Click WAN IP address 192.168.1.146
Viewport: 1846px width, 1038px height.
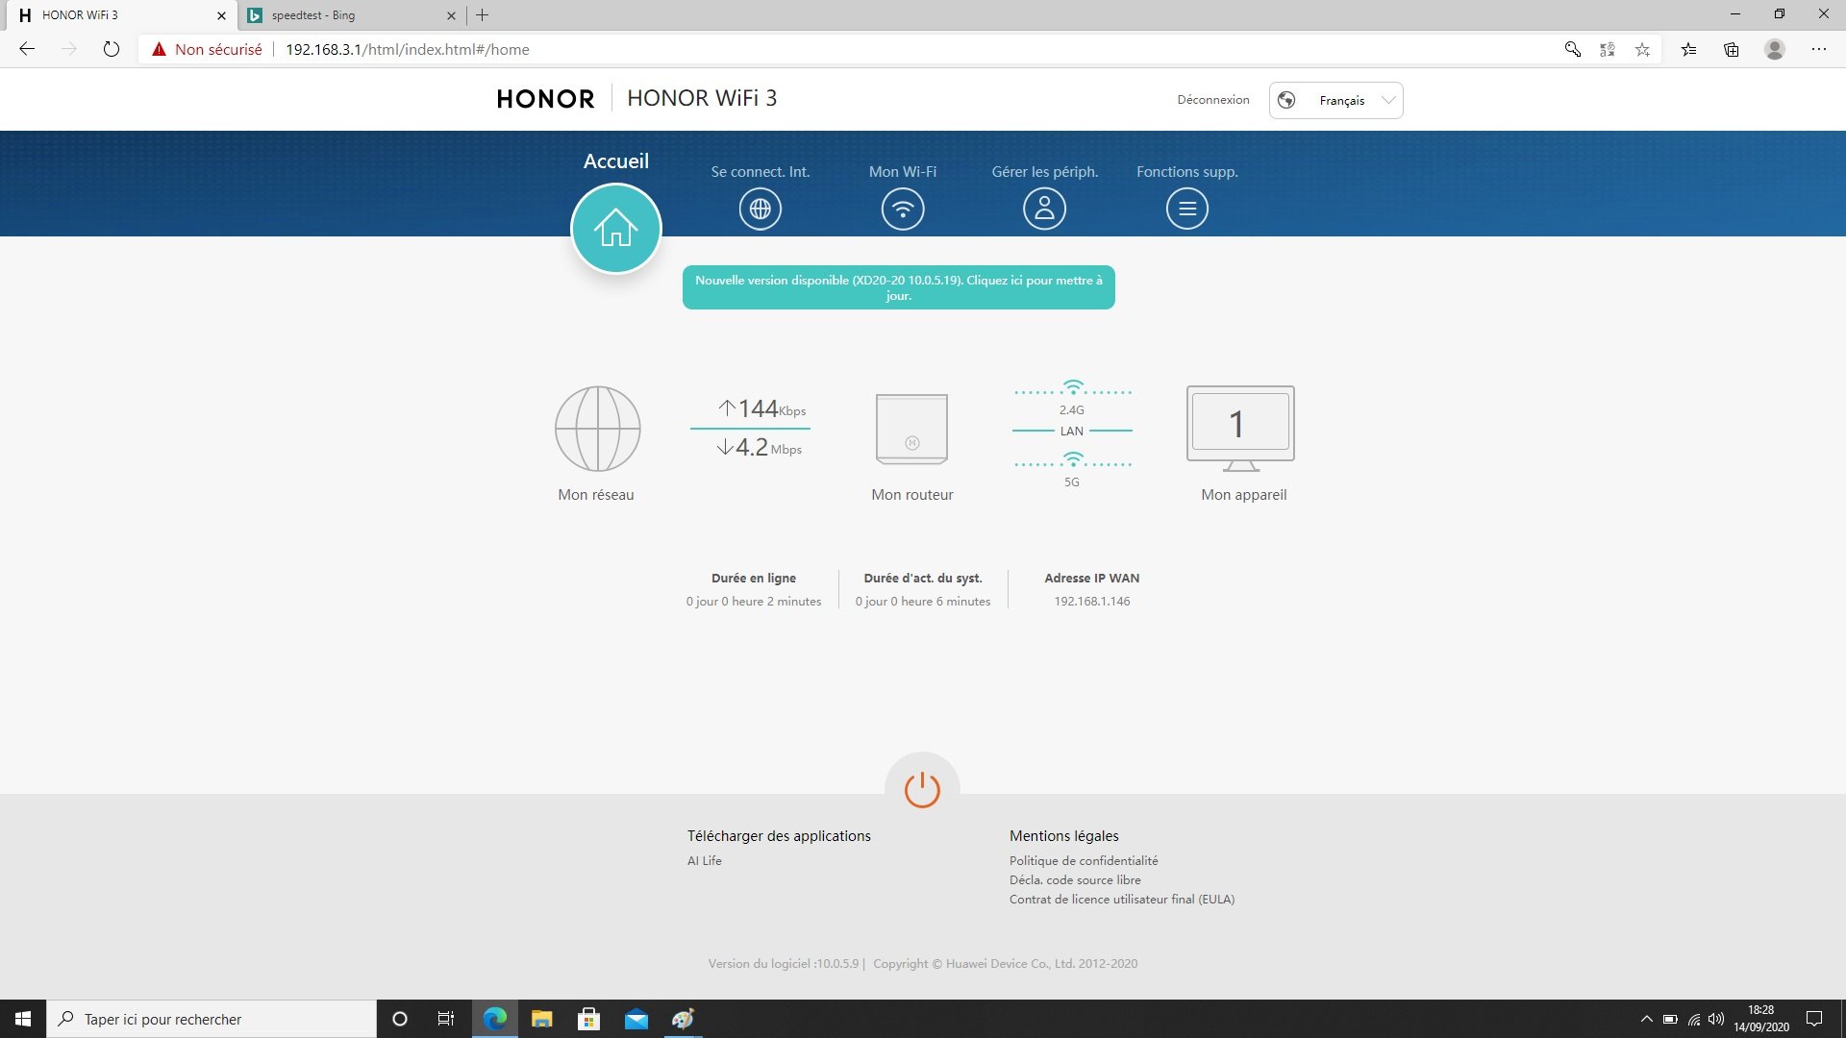pos(1092,602)
